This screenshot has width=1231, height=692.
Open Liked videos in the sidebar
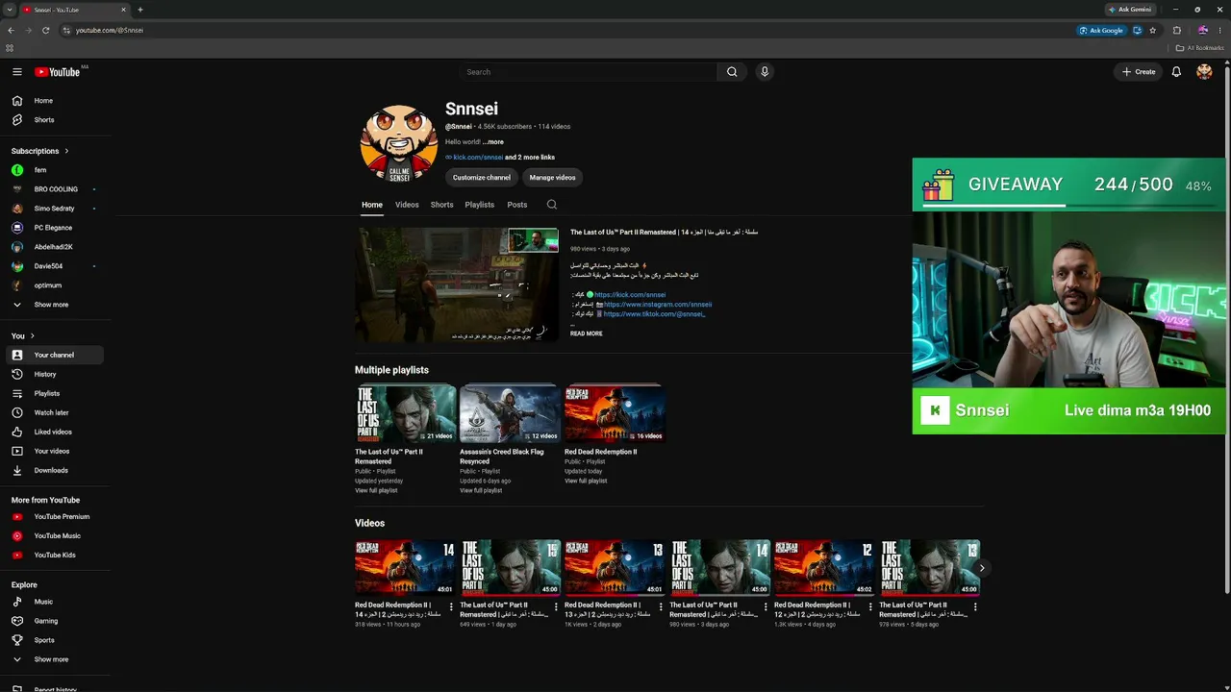point(55,432)
